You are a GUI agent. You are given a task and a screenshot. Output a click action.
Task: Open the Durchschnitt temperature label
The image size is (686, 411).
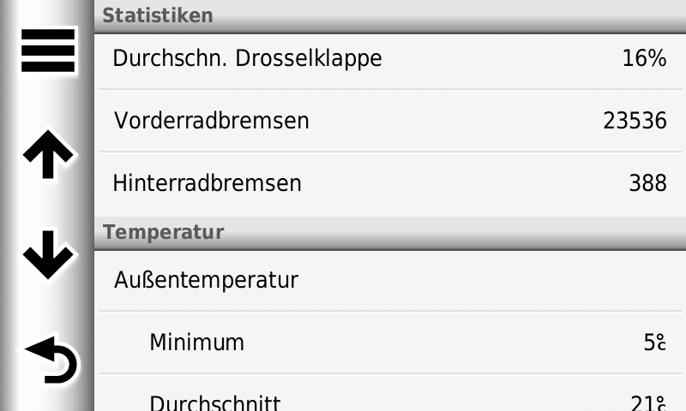214,402
